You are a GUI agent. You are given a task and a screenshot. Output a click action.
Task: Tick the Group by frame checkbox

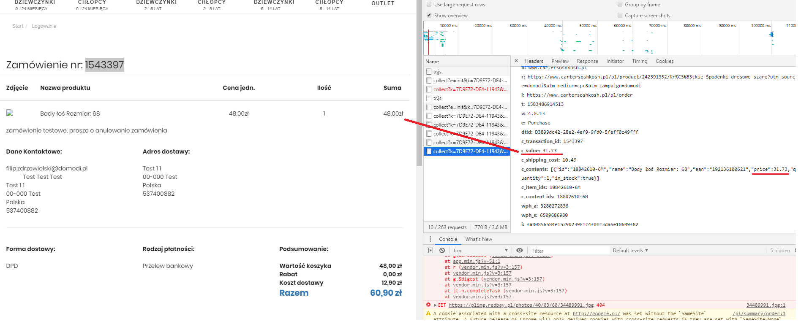[620, 5]
